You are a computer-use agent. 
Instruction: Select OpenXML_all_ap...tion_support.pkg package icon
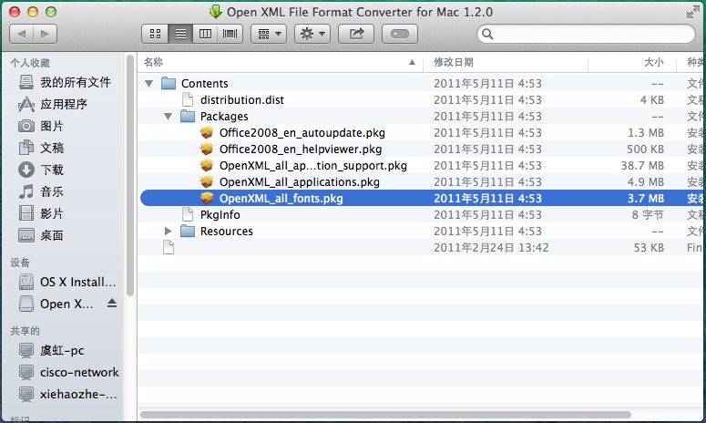click(207, 165)
